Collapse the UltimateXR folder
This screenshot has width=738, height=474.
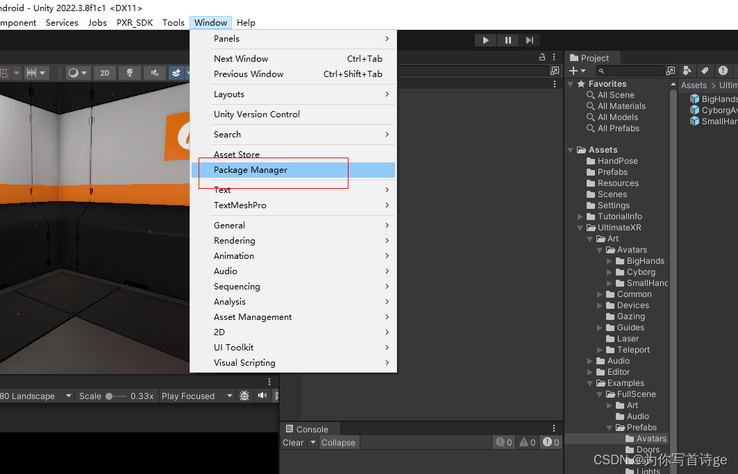(580, 228)
